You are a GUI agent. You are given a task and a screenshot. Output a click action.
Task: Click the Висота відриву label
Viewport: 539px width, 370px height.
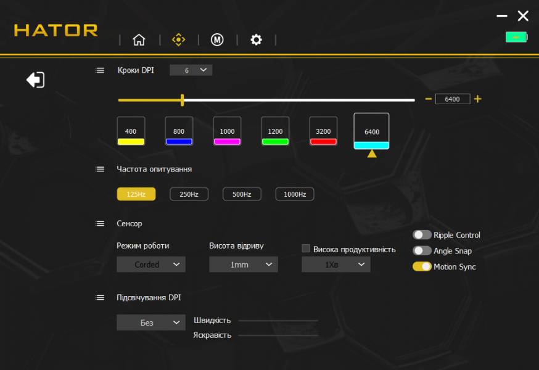coord(236,246)
